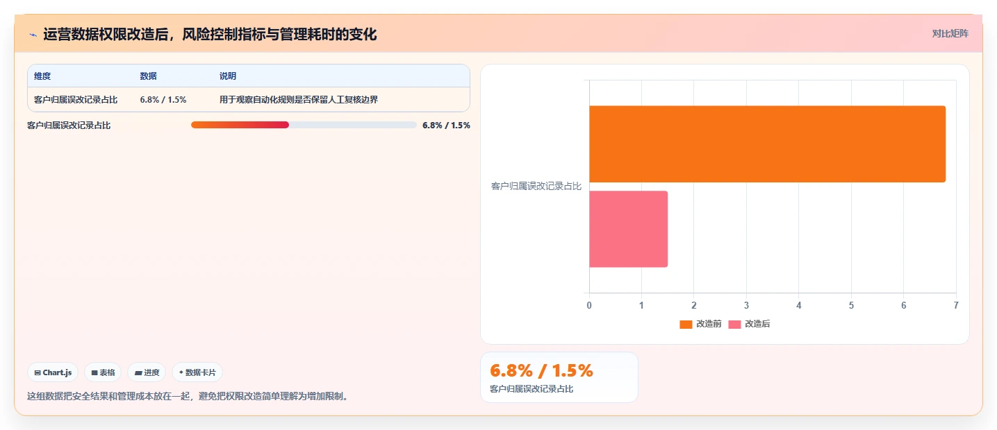
Task: Click the 改造后 legend text
Action: [x=757, y=324]
